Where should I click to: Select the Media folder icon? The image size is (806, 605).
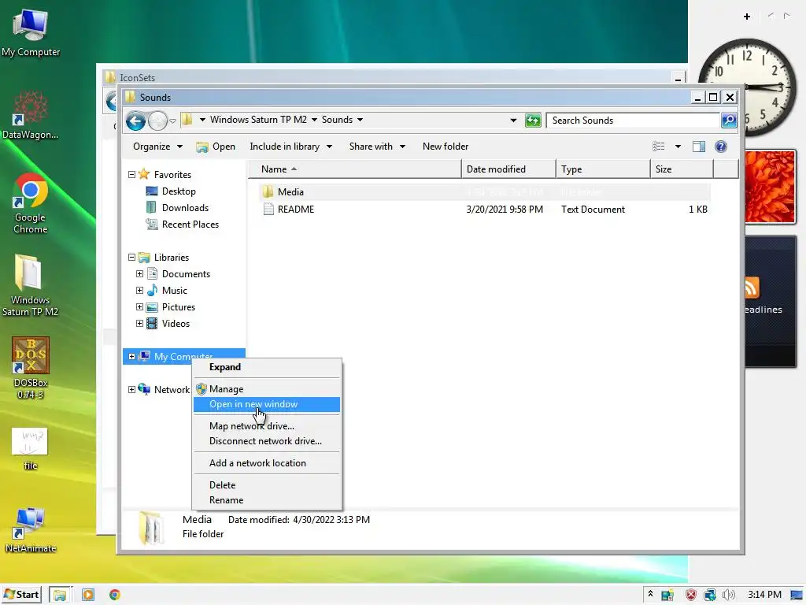[268, 192]
